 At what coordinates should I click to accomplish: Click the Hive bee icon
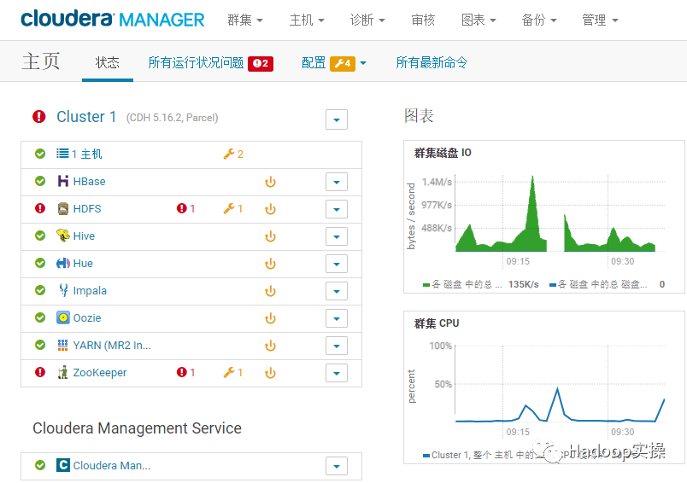63,236
